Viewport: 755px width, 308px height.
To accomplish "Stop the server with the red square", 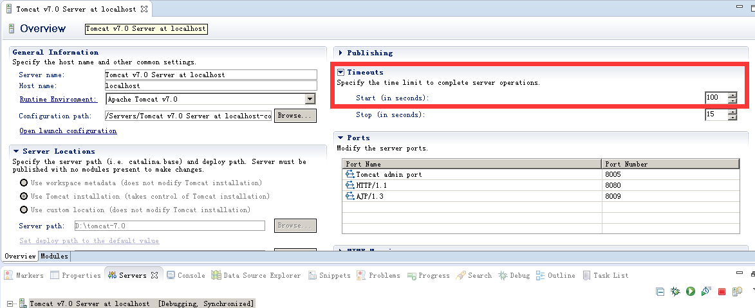I will point(722,291).
